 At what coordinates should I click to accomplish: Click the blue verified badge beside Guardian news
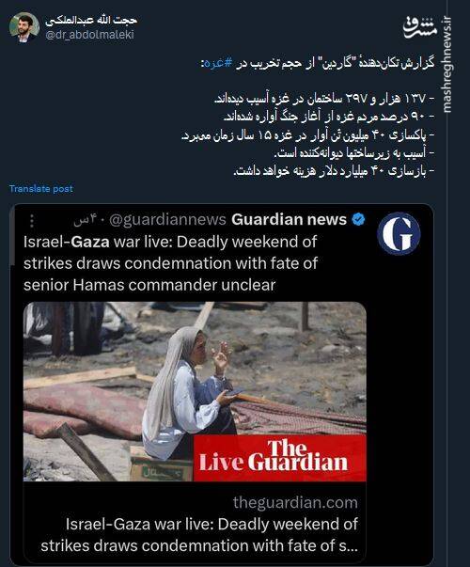pos(359,219)
